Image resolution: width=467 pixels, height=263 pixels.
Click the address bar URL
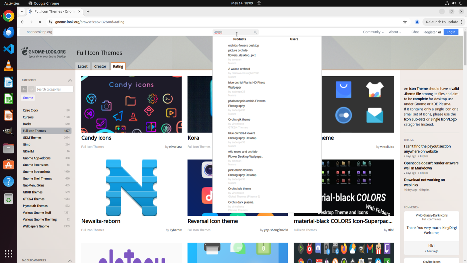pyautogui.click(x=90, y=22)
